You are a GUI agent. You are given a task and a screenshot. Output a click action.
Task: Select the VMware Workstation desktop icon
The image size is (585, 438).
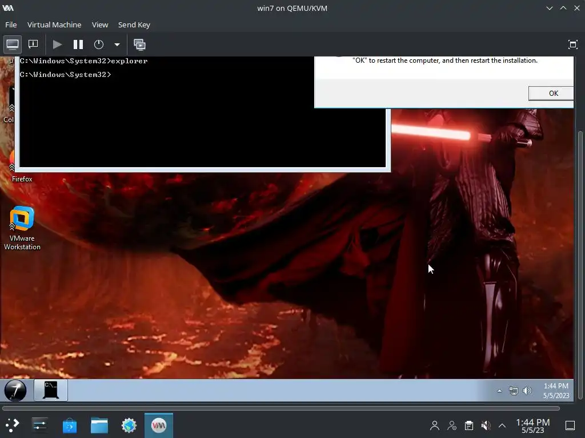22,228
